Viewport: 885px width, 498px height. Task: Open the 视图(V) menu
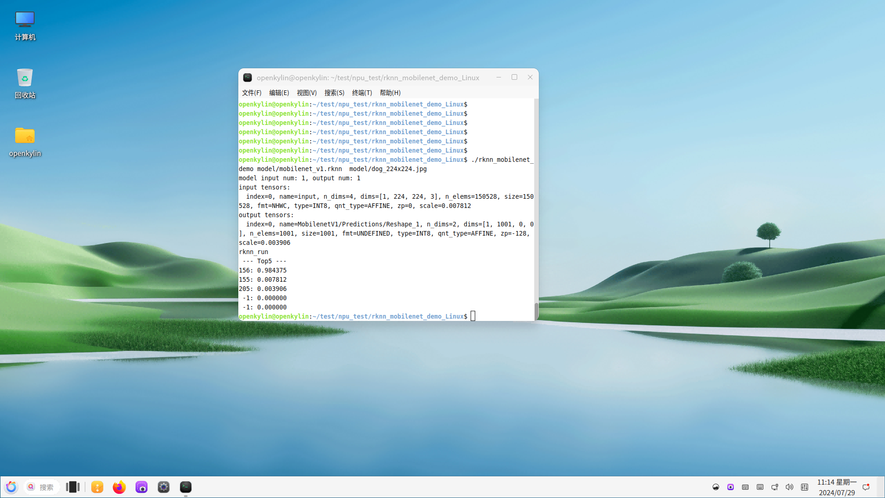coord(307,93)
